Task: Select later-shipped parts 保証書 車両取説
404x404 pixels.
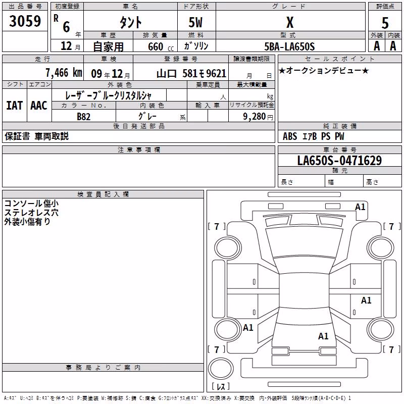Action: coord(36,136)
